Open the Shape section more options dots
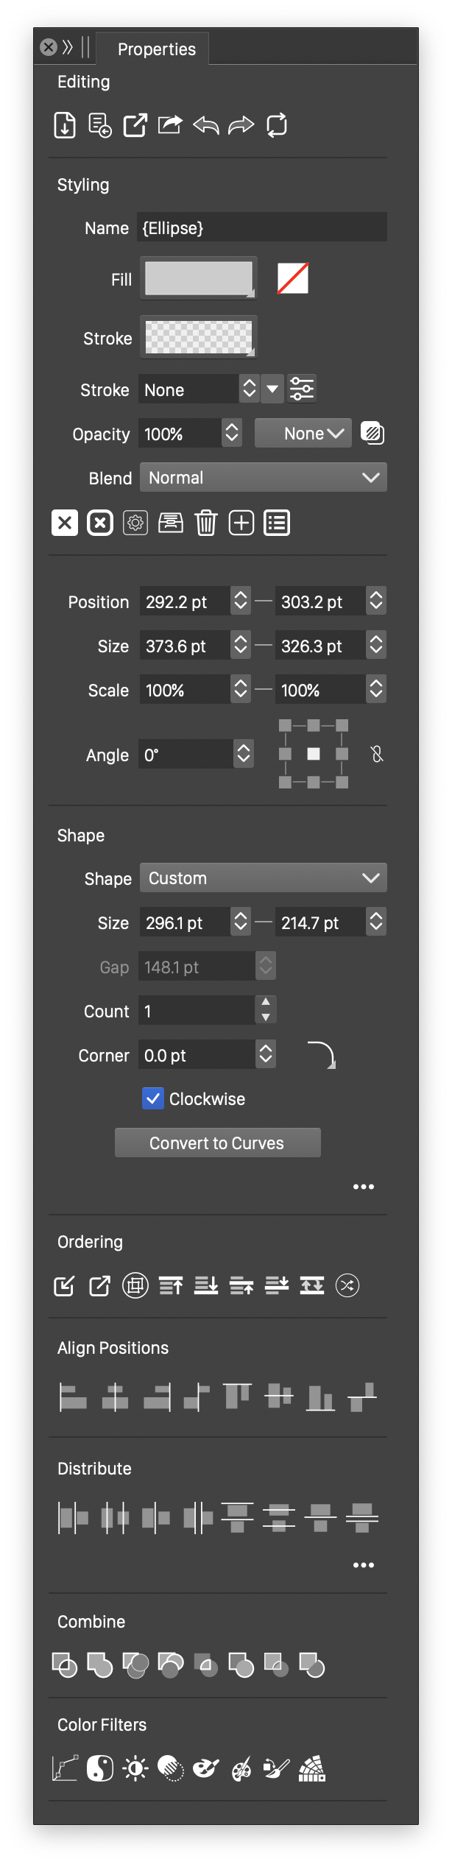452x1864 pixels. coord(364,1187)
